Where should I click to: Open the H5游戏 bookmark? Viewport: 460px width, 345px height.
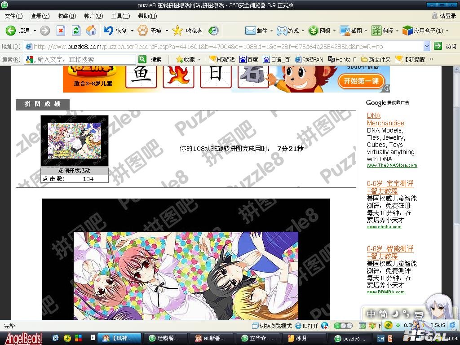point(222,59)
